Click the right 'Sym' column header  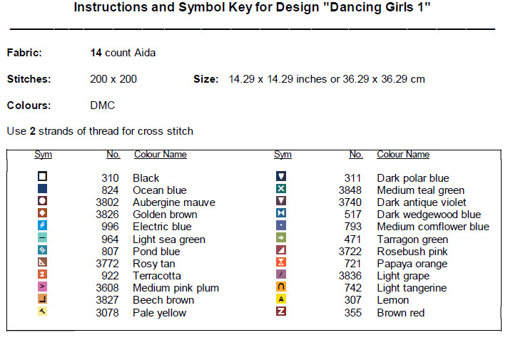[x=283, y=155]
